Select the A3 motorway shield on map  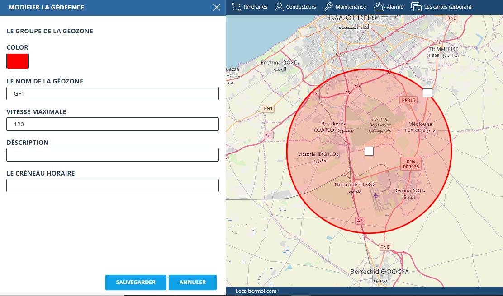(x=359, y=221)
